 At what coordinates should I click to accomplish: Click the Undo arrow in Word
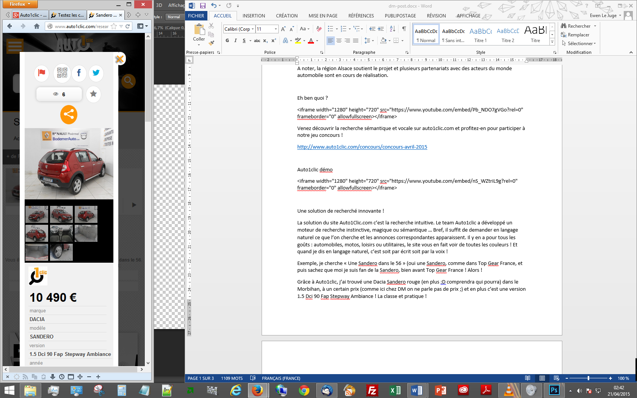pyautogui.click(x=214, y=6)
